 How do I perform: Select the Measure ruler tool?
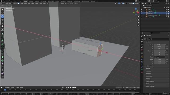coord(2,34)
